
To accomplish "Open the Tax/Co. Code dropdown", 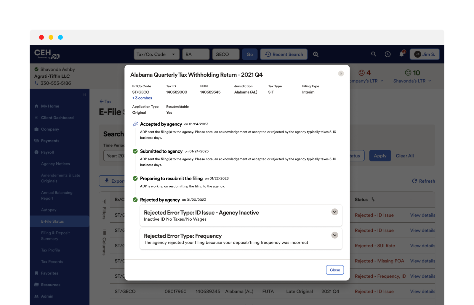I will click(x=156, y=54).
